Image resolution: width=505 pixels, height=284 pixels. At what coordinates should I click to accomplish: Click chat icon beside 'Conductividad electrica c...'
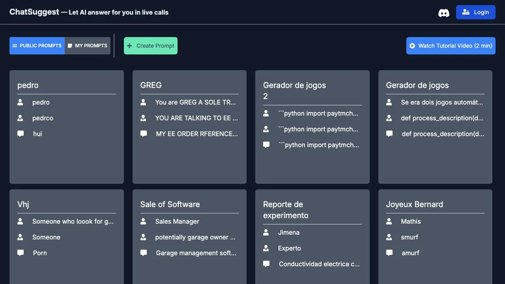(x=266, y=264)
